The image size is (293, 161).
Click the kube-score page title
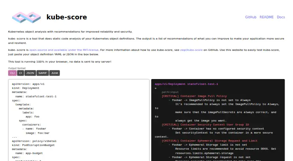67,17
